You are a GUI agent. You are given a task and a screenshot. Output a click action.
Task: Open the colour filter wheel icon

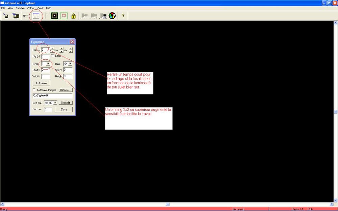click(x=112, y=16)
